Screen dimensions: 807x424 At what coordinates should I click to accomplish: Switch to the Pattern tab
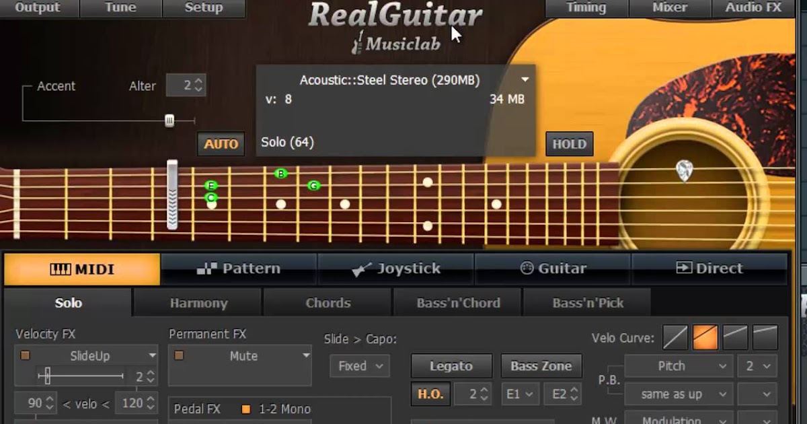point(238,269)
